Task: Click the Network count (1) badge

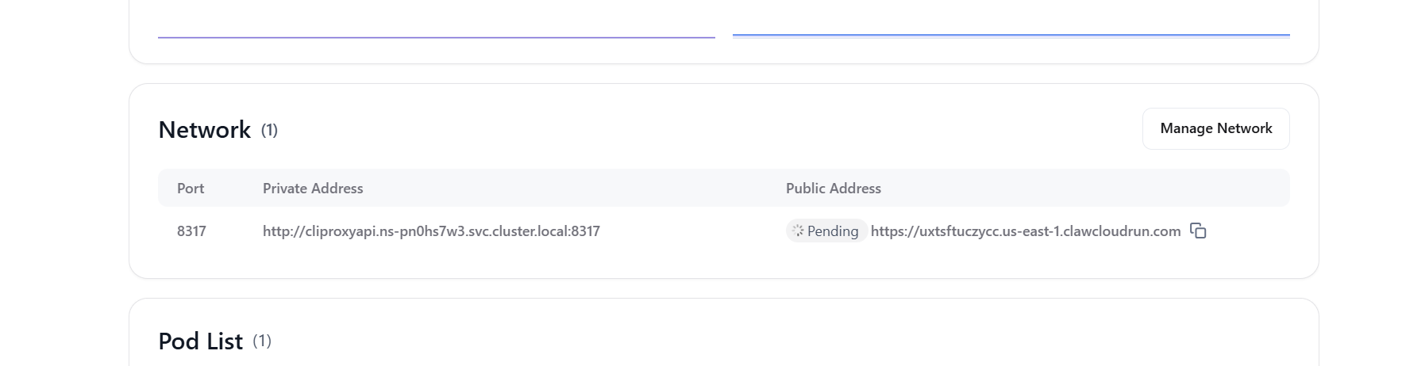Action: [x=270, y=130]
